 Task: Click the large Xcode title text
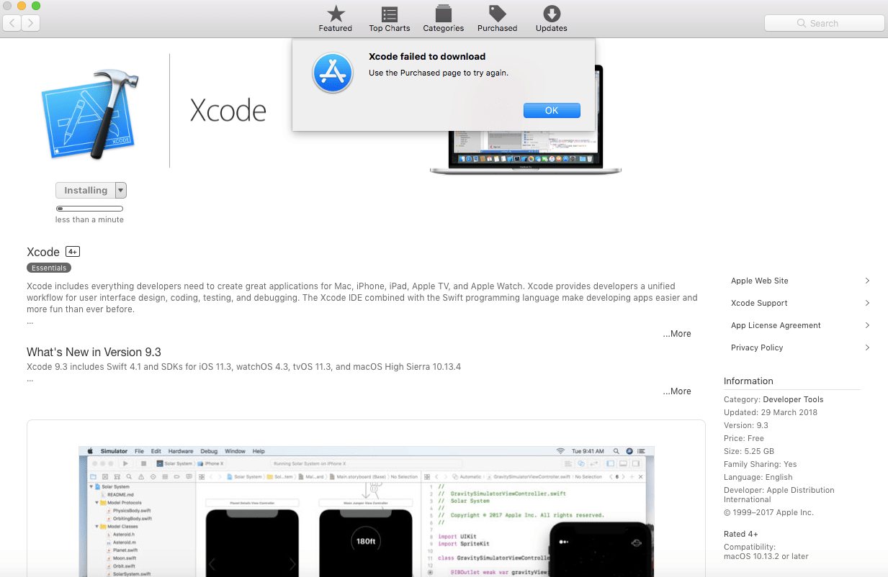(x=228, y=111)
